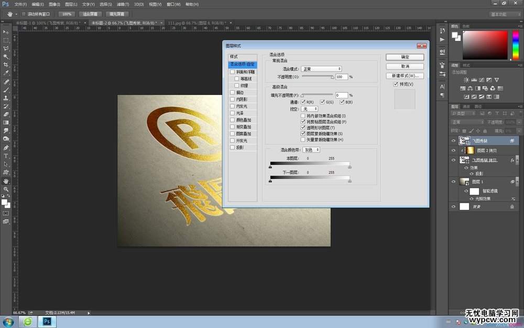Click the 100% zoom button
524x328 pixels.
pos(67,14)
